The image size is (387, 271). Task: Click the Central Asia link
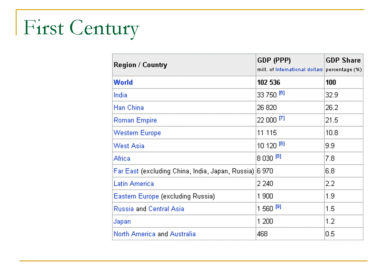pyautogui.click(x=166, y=209)
